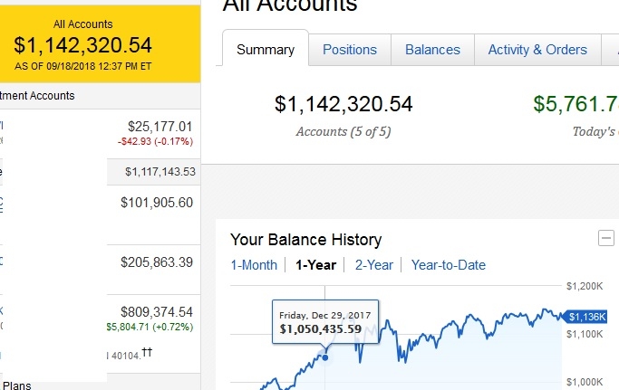Image resolution: width=619 pixels, height=390 pixels.
Task: Click the Dec 29 balance tooltip box
Action: [327, 323]
